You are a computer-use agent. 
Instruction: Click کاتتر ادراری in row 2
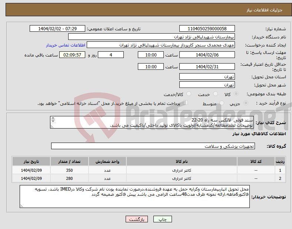[x=182, y=178]
